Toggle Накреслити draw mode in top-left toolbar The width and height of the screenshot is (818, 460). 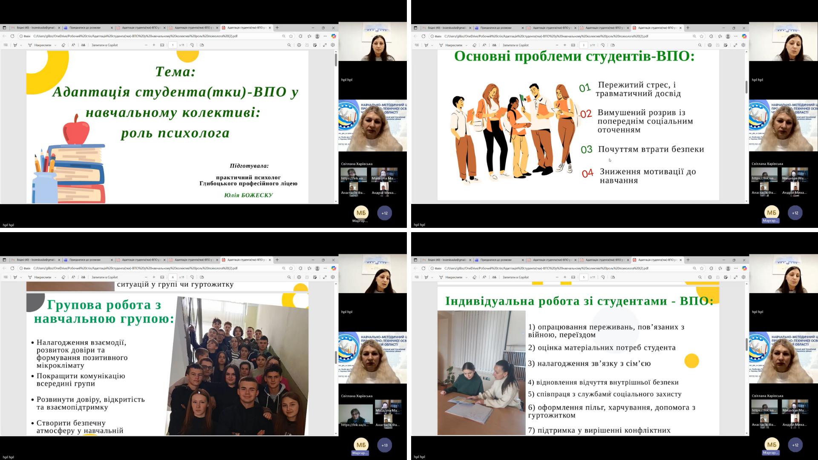coord(40,45)
